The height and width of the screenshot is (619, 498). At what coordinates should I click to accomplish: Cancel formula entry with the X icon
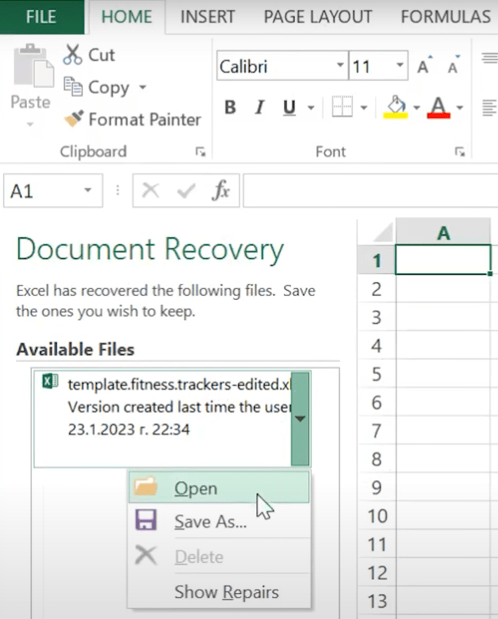(150, 190)
